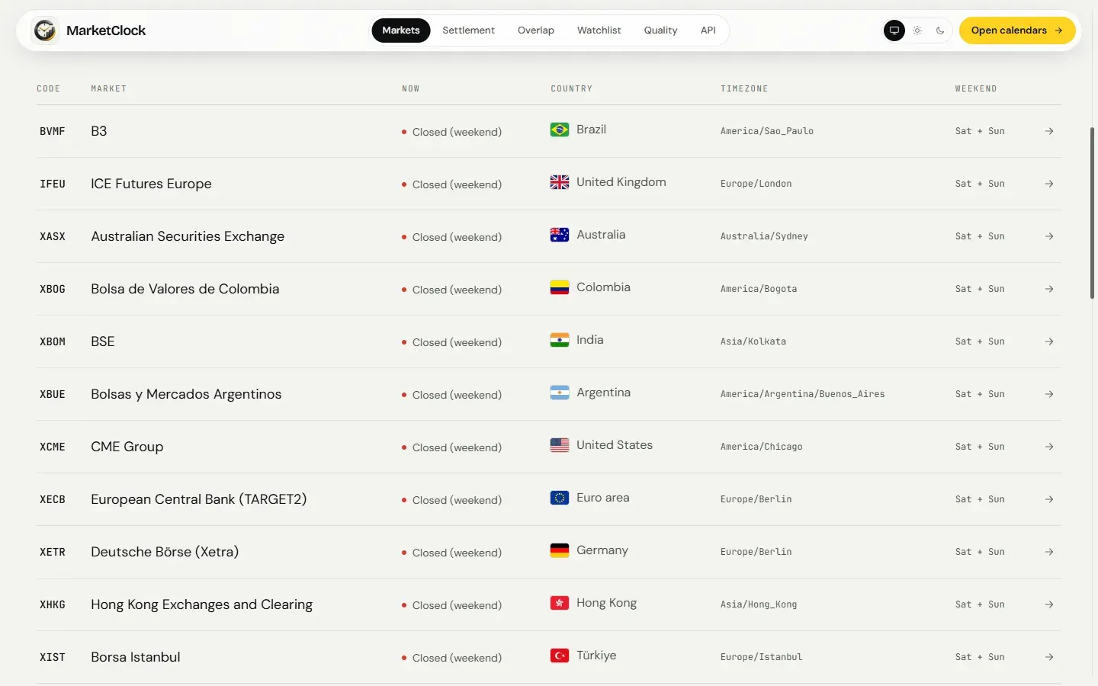Click the Bolsa de Valores de Colombia name
The width and height of the screenshot is (1098, 686).
click(x=185, y=289)
